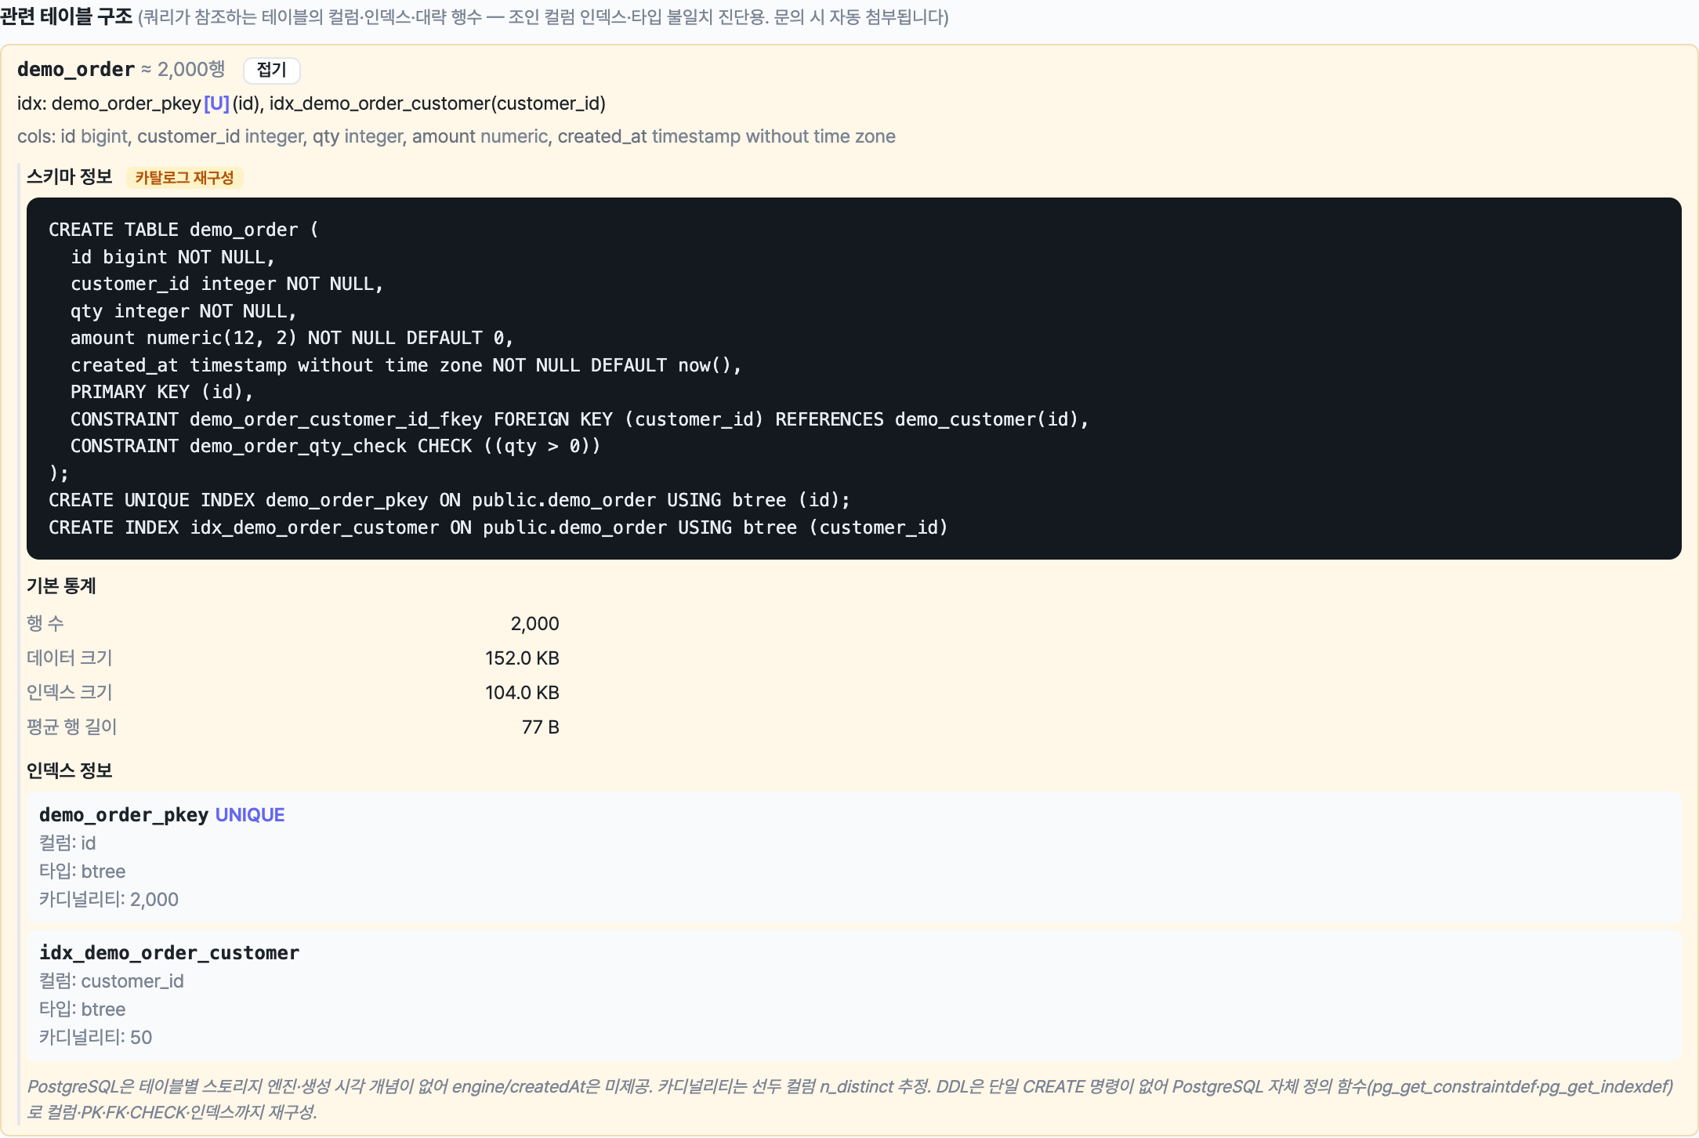Click the cols: column summary line
This screenshot has height=1138, width=1699.
point(456,136)
